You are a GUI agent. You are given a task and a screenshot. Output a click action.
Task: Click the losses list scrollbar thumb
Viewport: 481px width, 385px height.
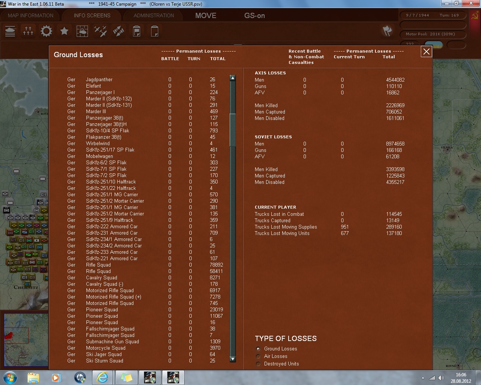(233, 130)
